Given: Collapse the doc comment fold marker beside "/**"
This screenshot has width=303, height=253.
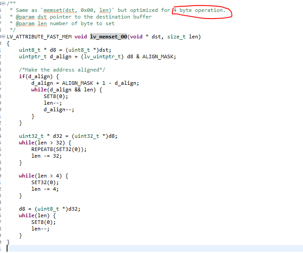Looking at the screenshot, I should (3, 3).
